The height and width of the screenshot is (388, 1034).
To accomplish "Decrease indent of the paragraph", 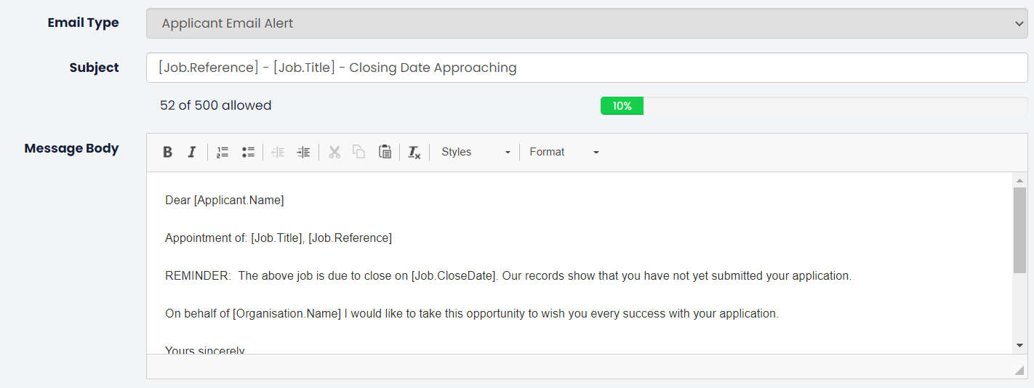I will [278, 152].
